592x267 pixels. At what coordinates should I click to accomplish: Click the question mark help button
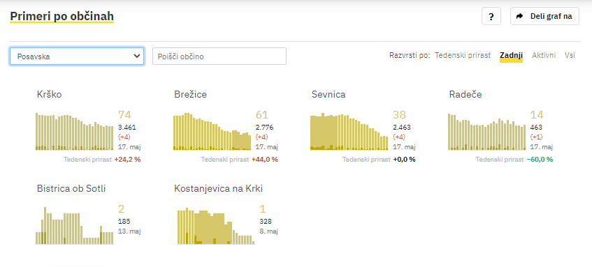[491, 16]
